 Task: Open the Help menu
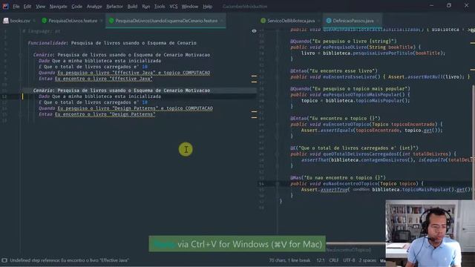tap(208, 7)
